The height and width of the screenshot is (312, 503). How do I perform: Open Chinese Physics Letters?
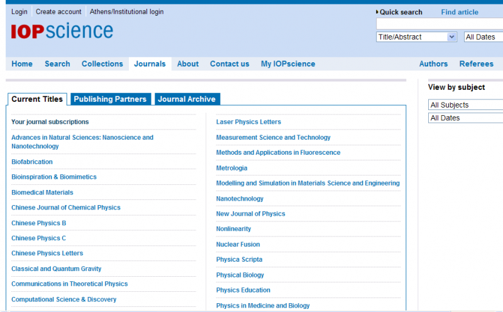(47, 253)
